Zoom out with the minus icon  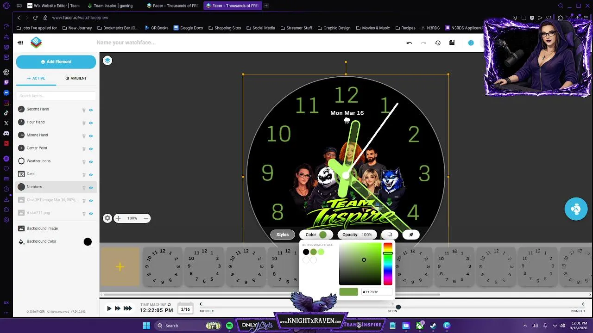pyautogui.click(x=146, y=218)
